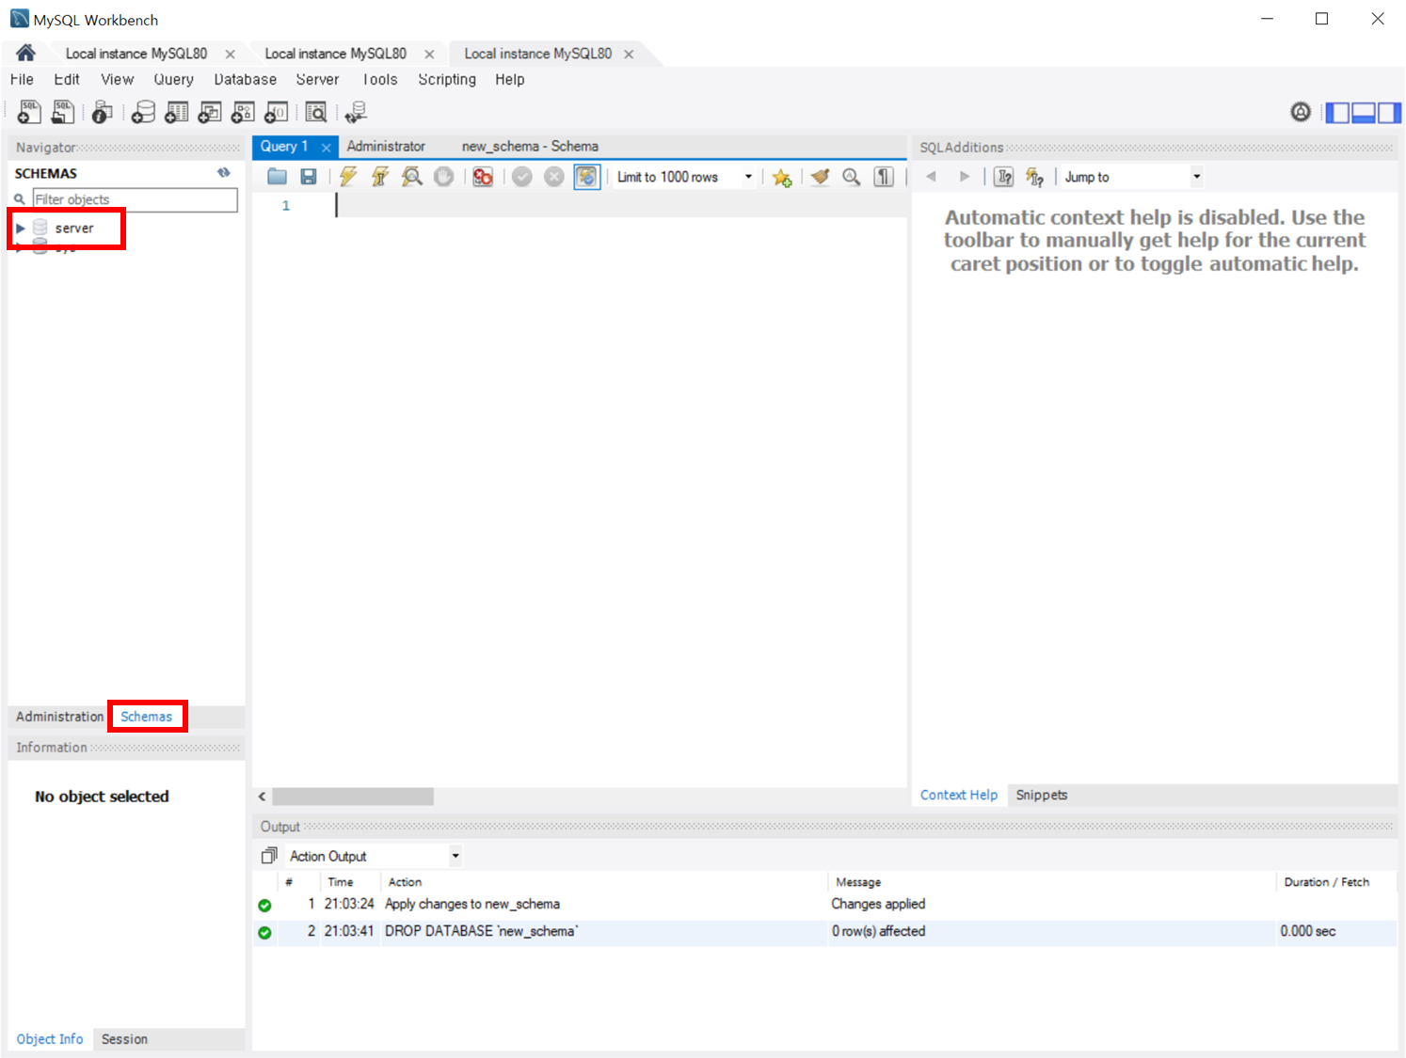Image resolution: width=1406 pixels, height=1058 pixels.
Task: Click the Filter objects search field
Action: click(x=136, y=199)
